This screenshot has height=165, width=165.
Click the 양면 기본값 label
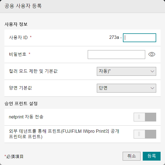20,88
